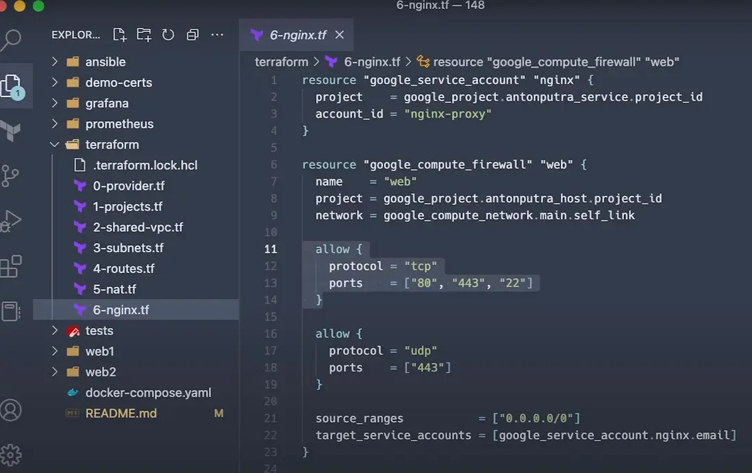Expand the demo-certs folder
Viewport: 752px width, 473px height.
[x=55, y=82]
